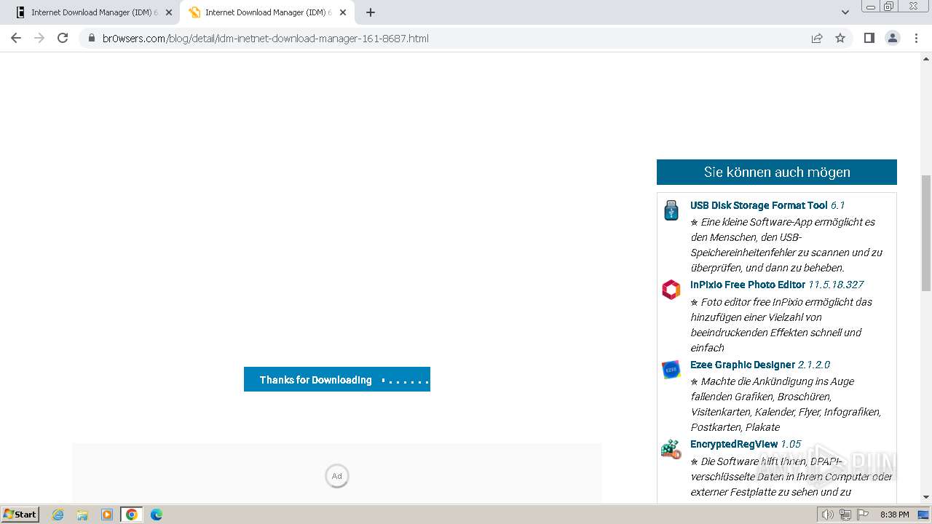Click the USB Disk Storage Format Tool icon
The width and height of the screenshot is (932, 524).
click(671, 210)
